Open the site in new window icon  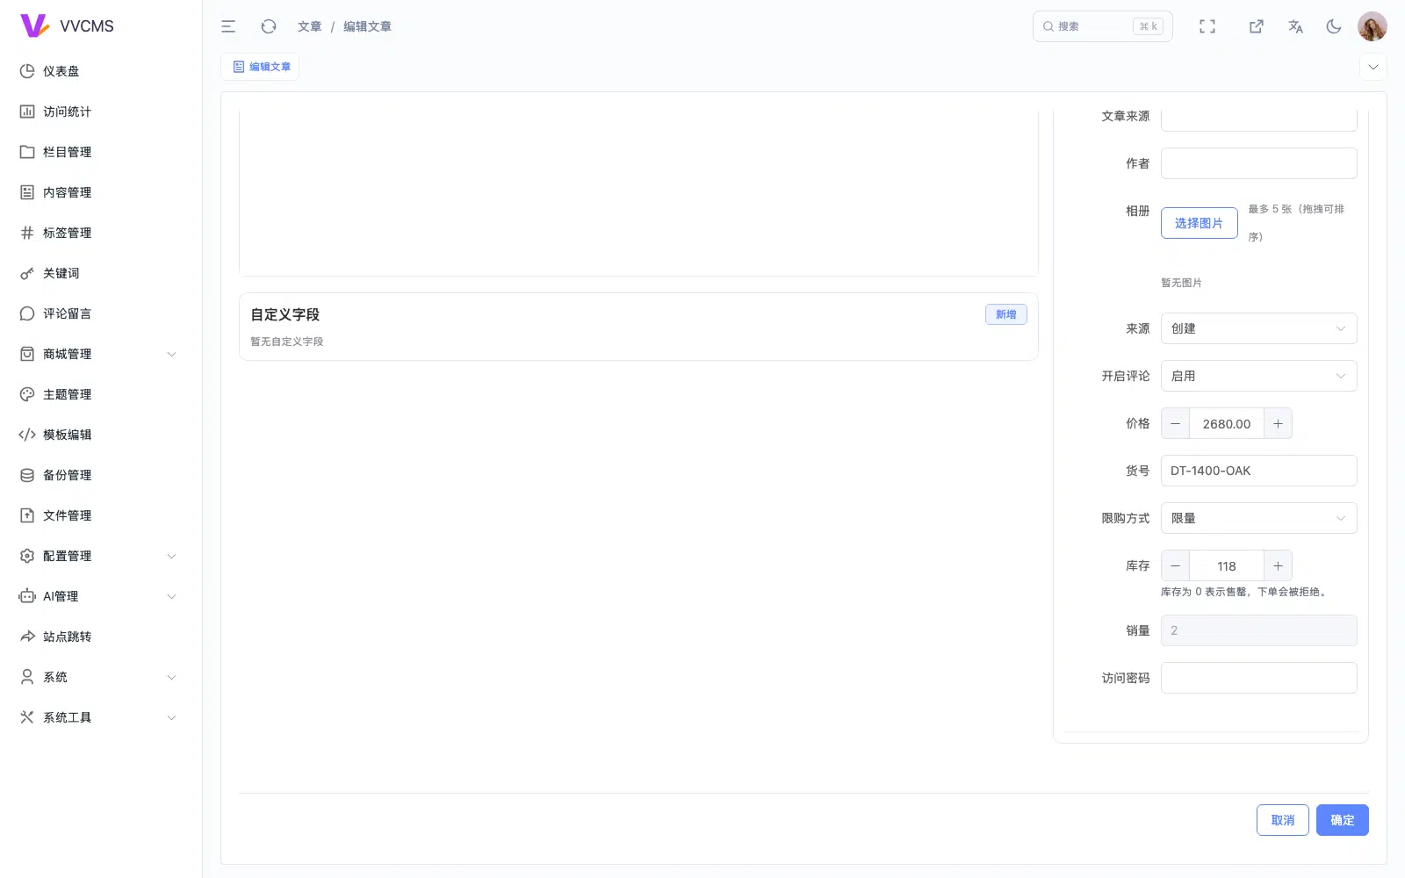click(1257, 26)
